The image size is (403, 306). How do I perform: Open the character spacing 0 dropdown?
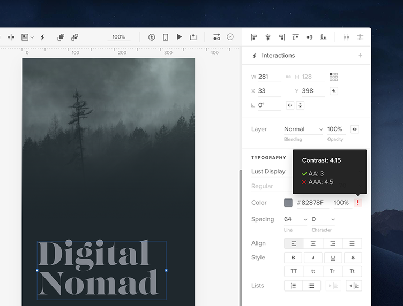point(323,219)
